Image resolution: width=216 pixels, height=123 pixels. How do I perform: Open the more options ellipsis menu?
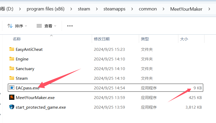(x=70, y=26)
